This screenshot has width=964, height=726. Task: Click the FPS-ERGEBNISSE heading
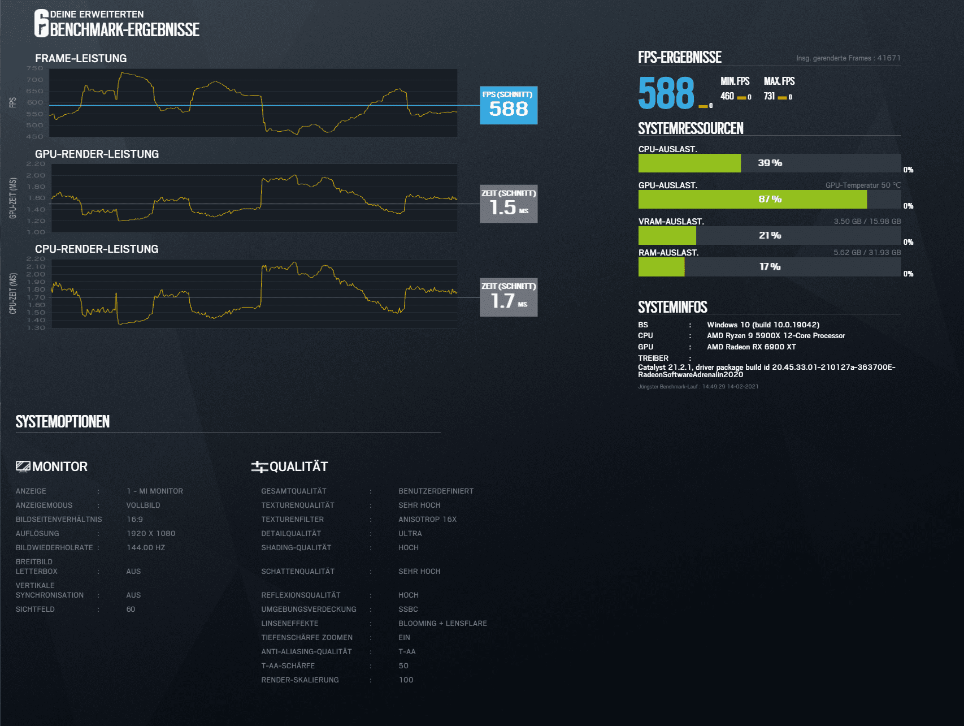click(x=680, y=57)
